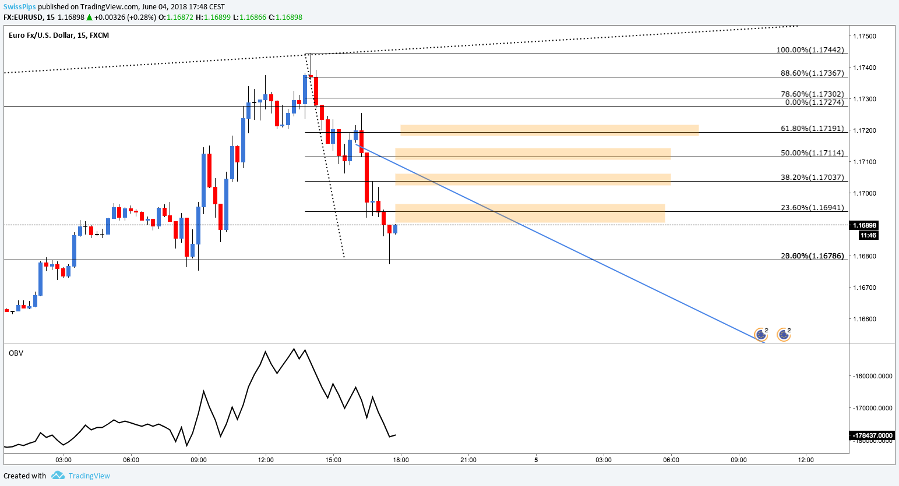Click the second economic event icon on chart
This screenshot has height=486, width=899.
784,334
